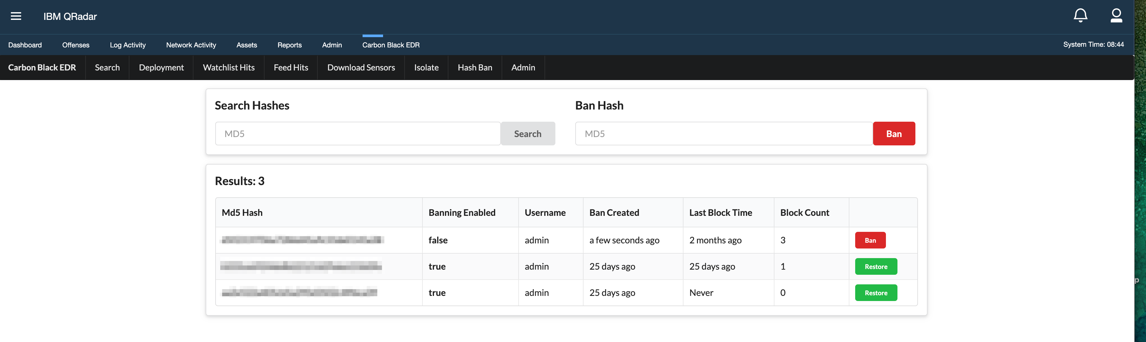
Task: Focus the Ban Hash MD5 input field
Action: pyautogui.click(x=723, y=134)
